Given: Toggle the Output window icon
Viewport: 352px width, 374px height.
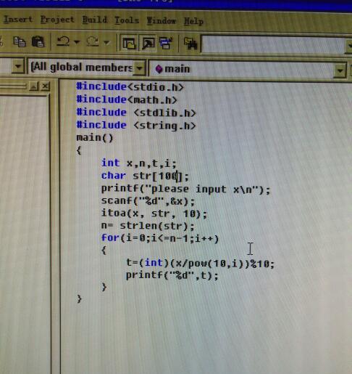Looking at the screenshot, I should [148, 44].
